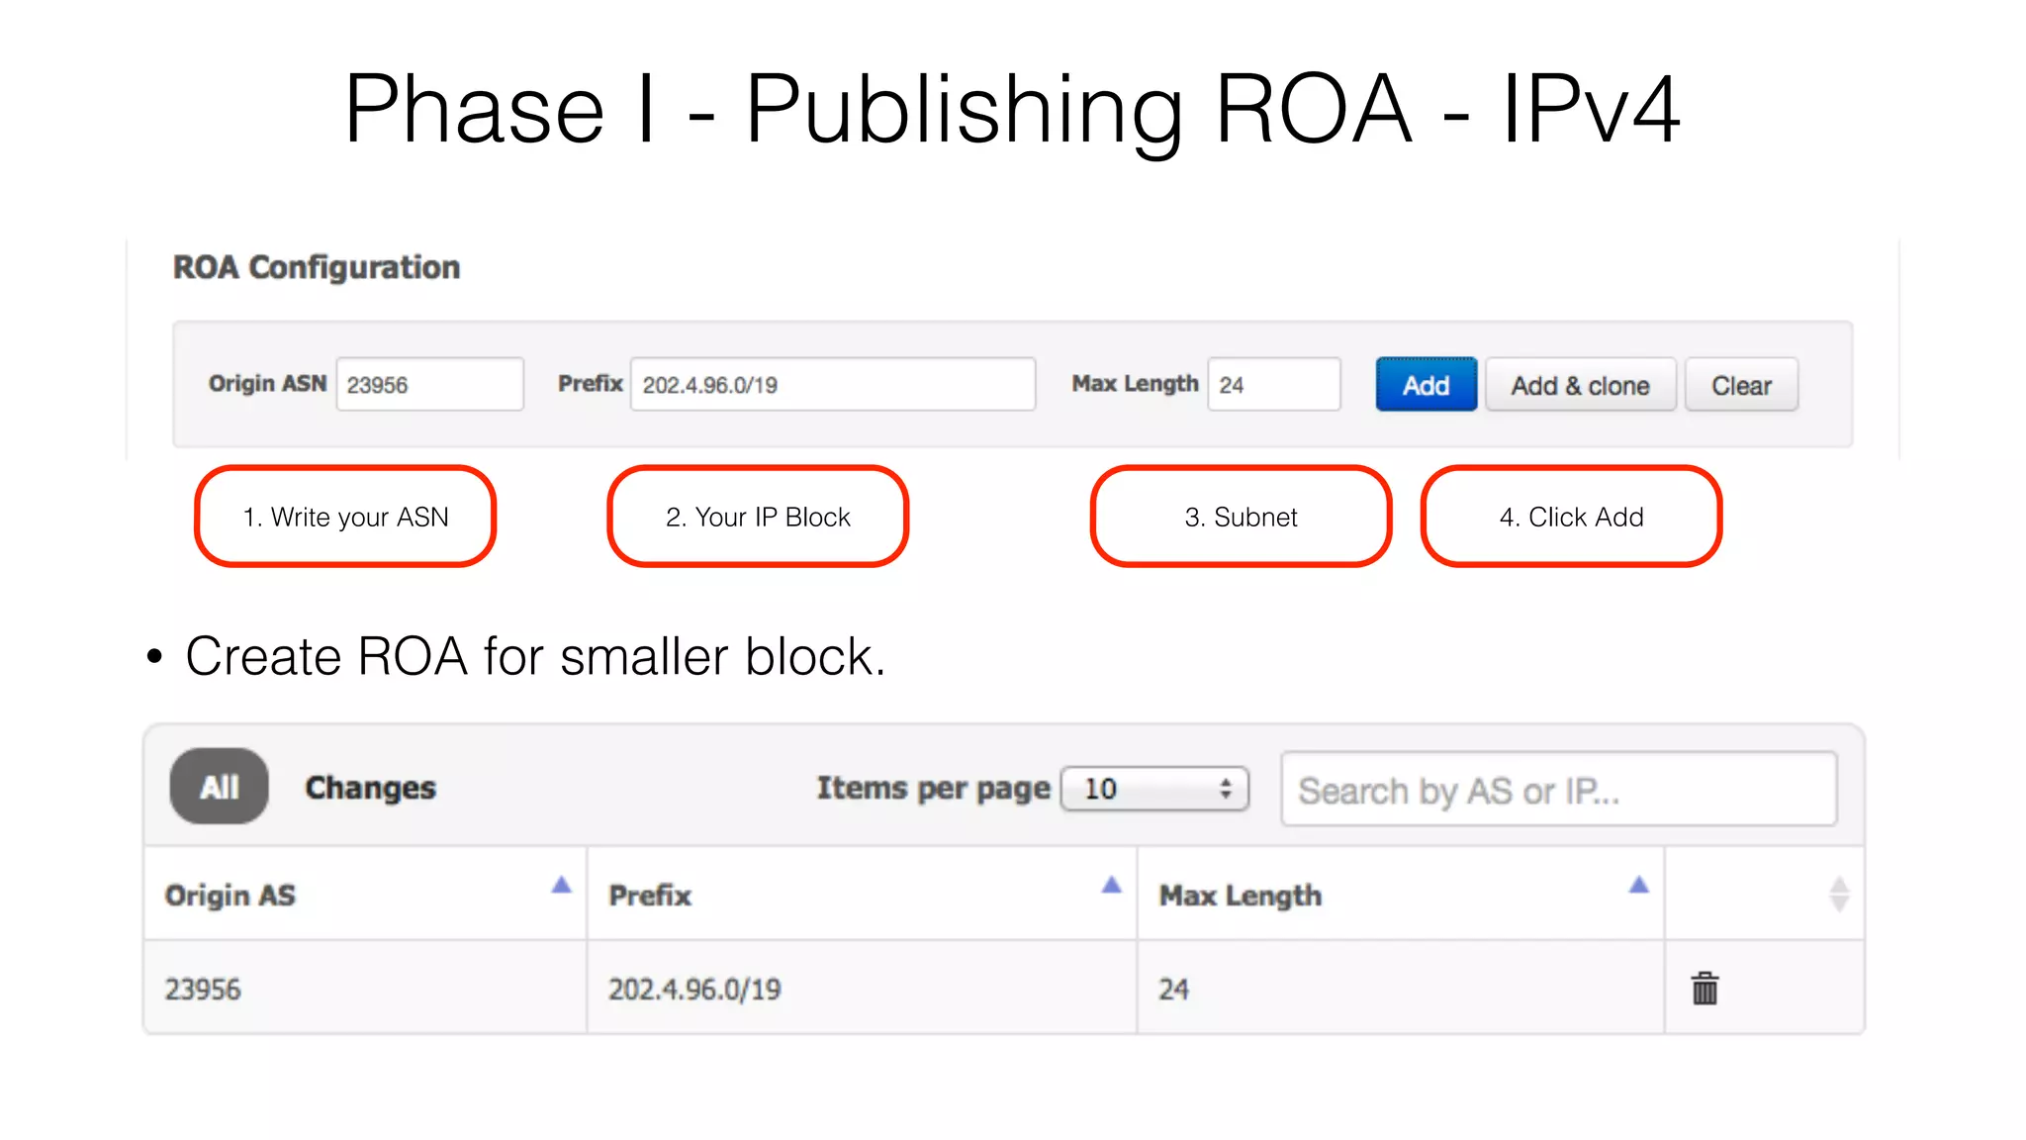Image resolution: width=2026 pixels, height=1140 pixels.
Task: Click the blue Add button
Action: pyautogui.click(x=1426, y=385)
